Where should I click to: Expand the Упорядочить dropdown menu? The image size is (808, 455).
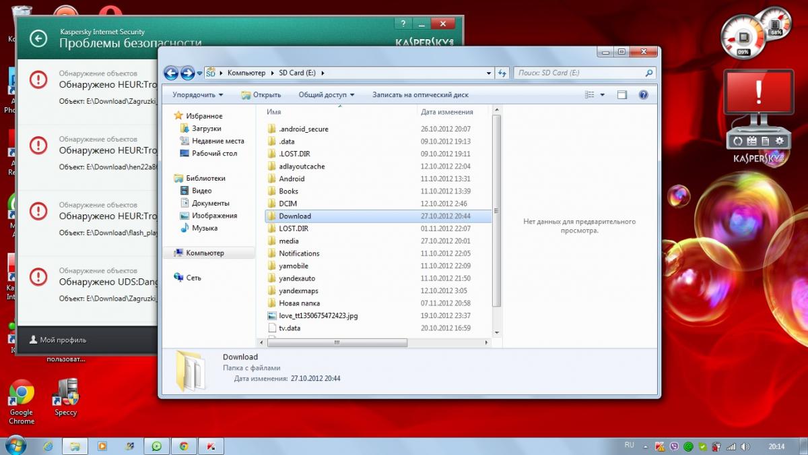(197, 95)
